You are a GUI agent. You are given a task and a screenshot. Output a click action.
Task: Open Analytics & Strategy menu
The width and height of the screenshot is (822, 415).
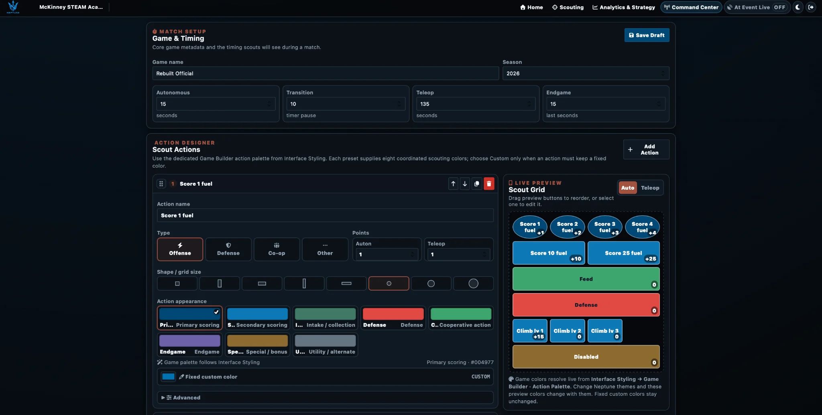[x=624, y=7]
